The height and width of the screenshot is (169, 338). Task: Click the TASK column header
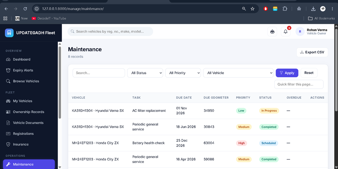coord(136,98)
